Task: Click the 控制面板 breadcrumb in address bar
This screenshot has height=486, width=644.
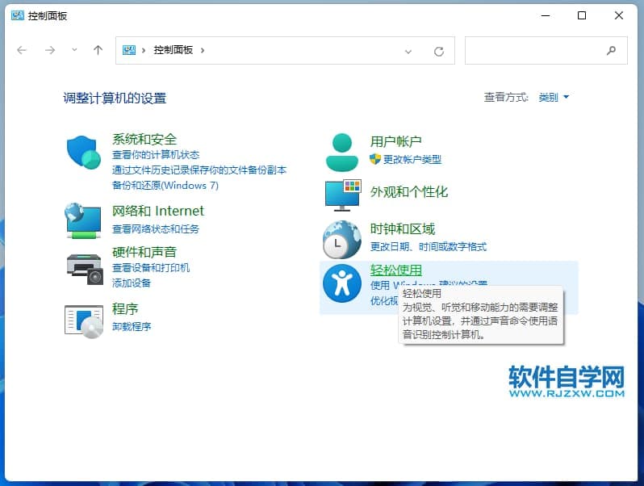Action: [173, 50]
